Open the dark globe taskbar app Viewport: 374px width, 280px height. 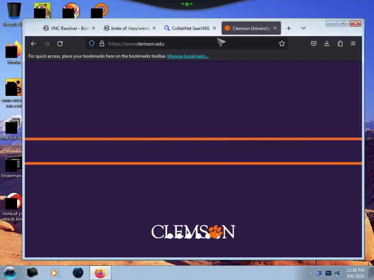[x=78, y=273]
